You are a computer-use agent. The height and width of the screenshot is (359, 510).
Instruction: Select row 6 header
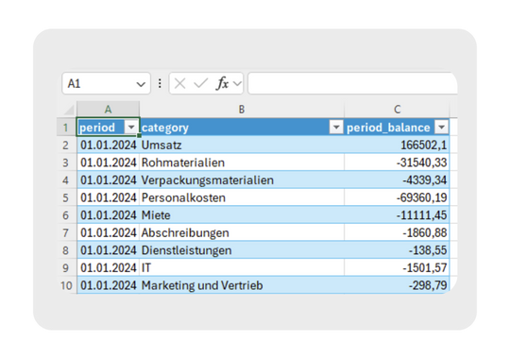click(66, 215)
